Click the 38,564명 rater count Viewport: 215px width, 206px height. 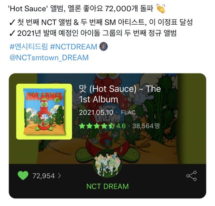click(x=146, y=126)
